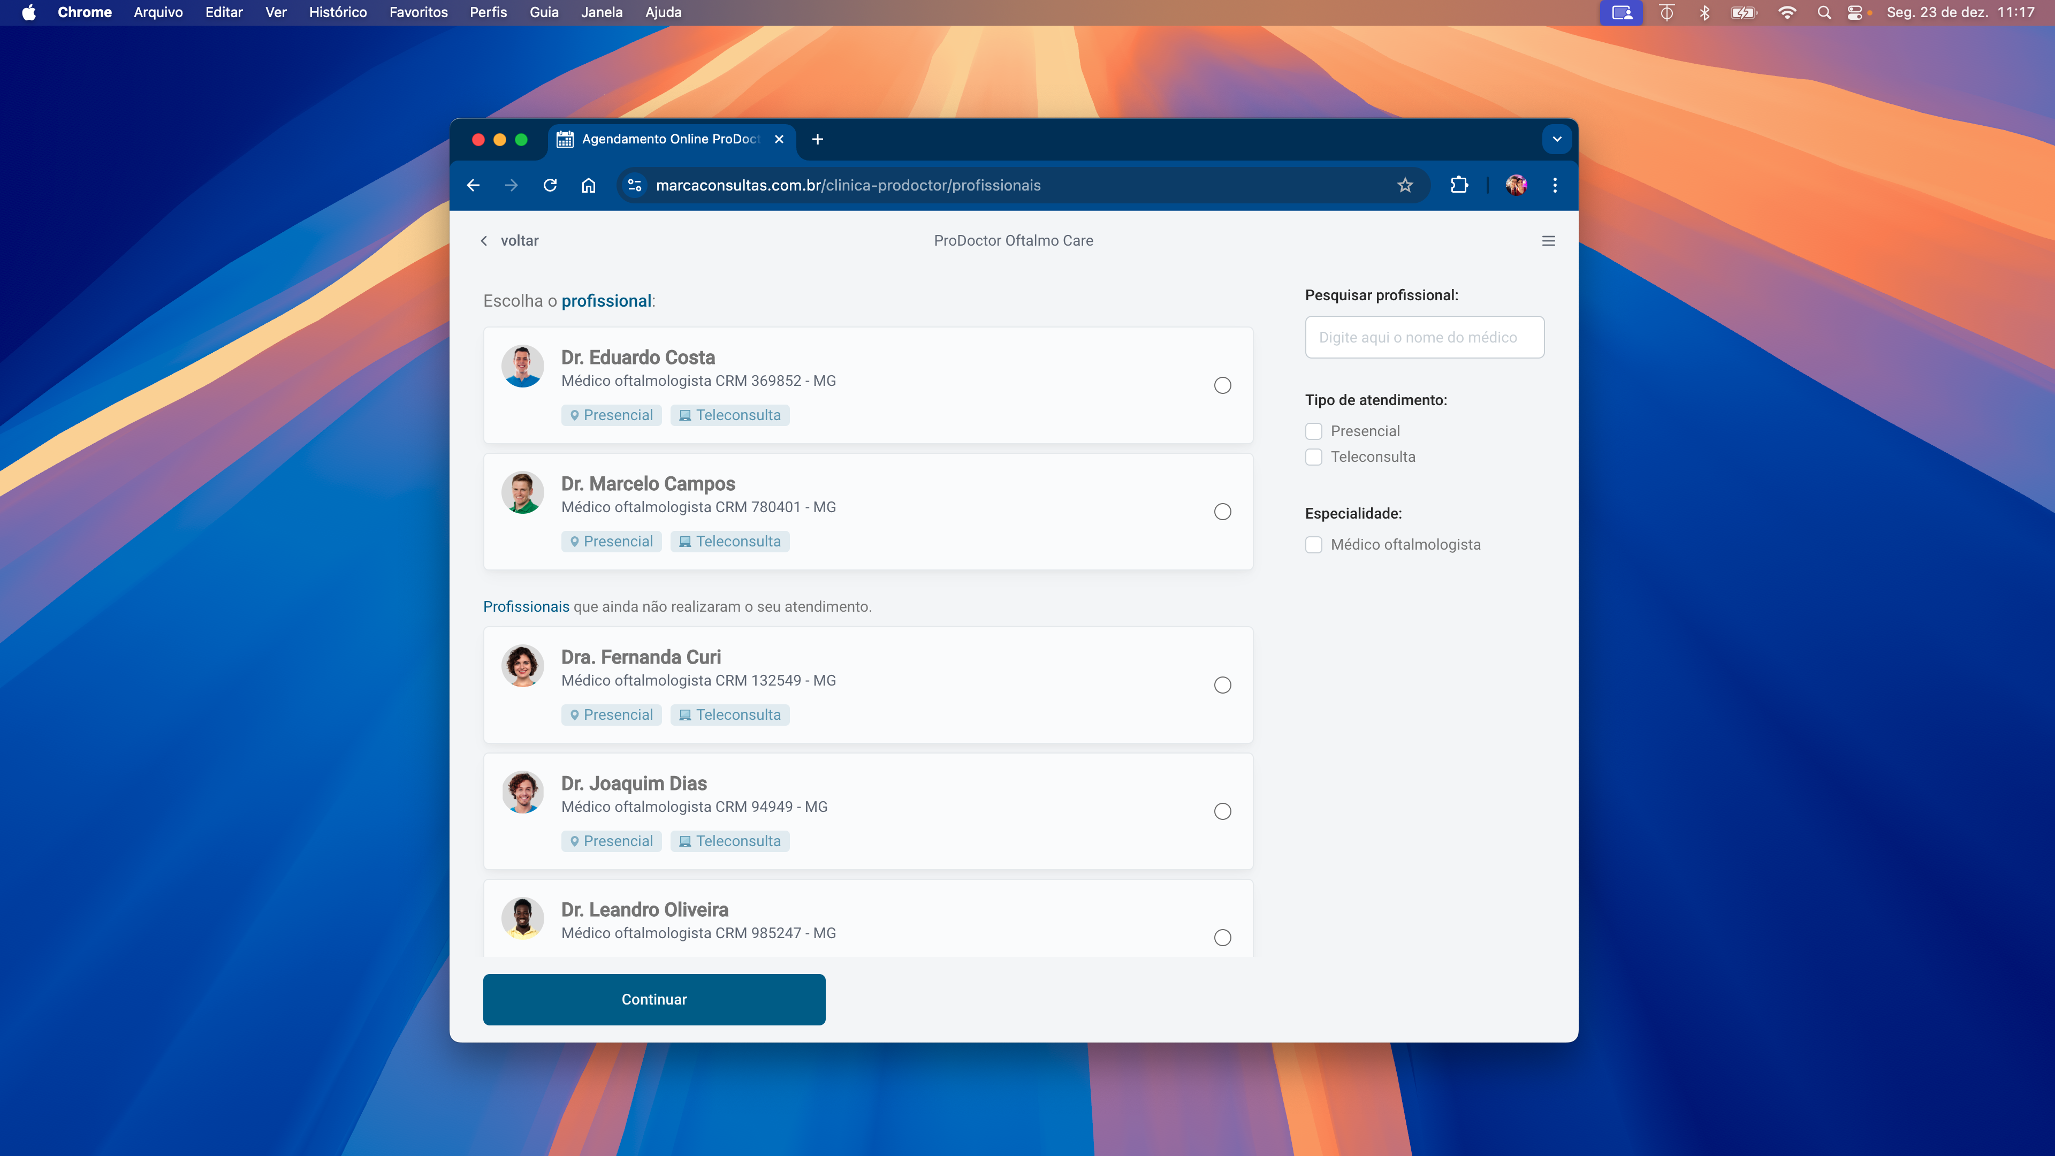Click Dr. Marcelo Campos's avatar photo
This screenshot has width=2055, height=1156.
point(522,492)
